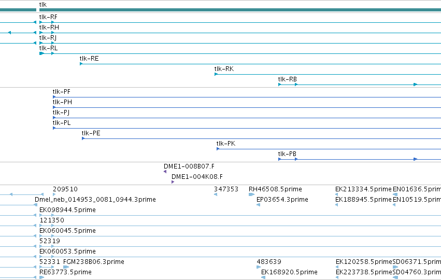Select the EK060045.5prime label

coord(67,231)
